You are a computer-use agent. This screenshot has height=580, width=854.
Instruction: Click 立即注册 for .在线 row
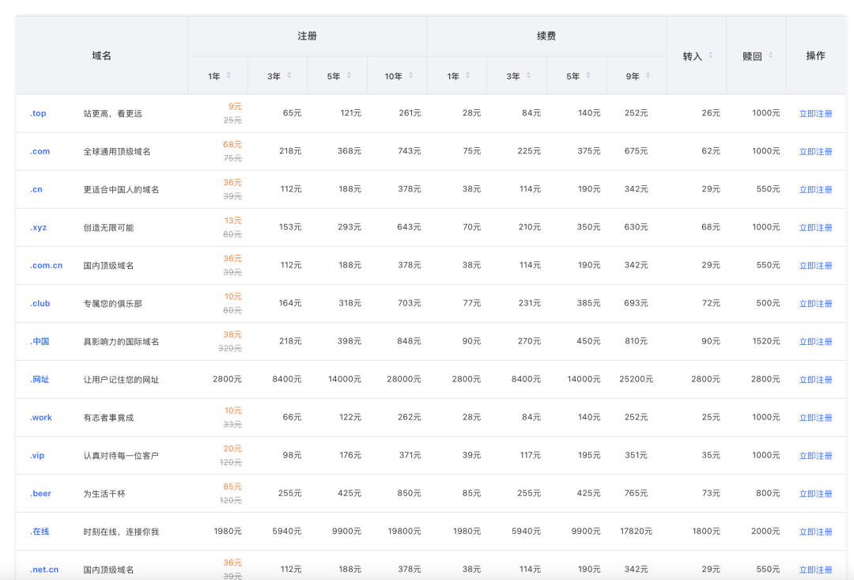pos(815,532)
